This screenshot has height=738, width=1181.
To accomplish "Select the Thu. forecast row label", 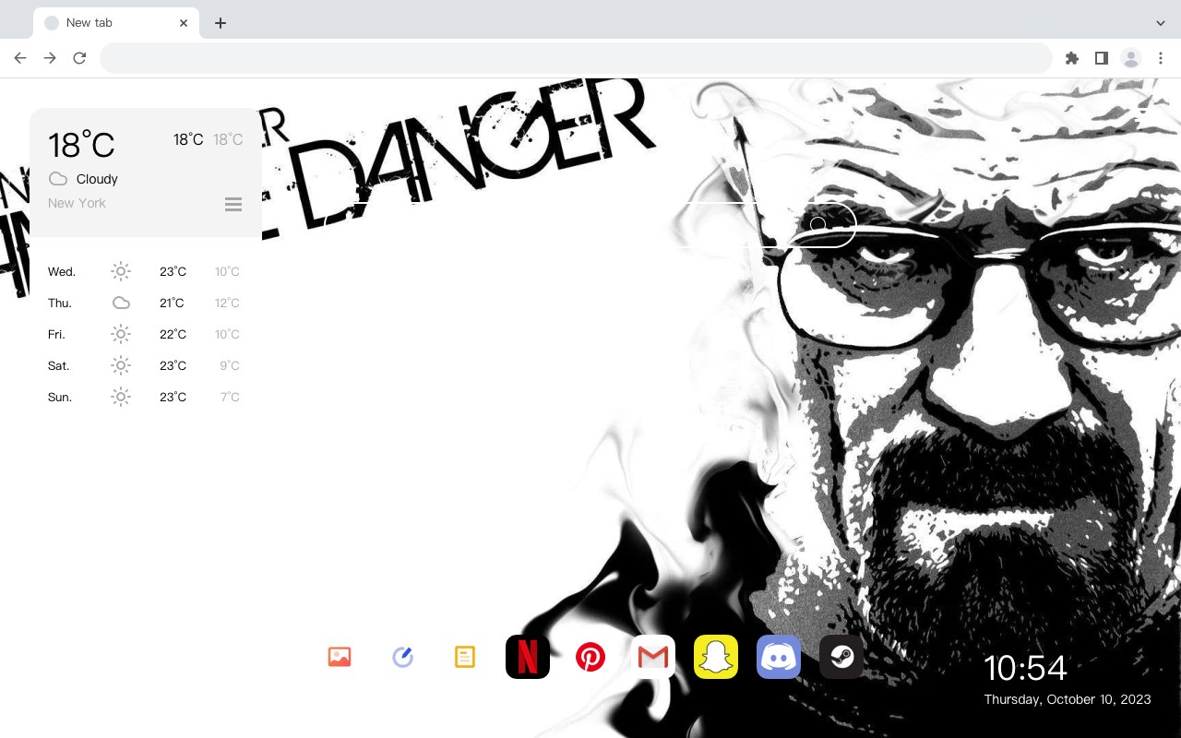I will tap(60, 303).
